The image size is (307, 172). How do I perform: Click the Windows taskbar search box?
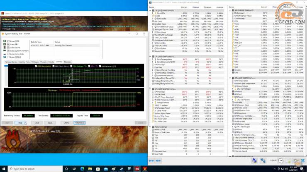35,169
